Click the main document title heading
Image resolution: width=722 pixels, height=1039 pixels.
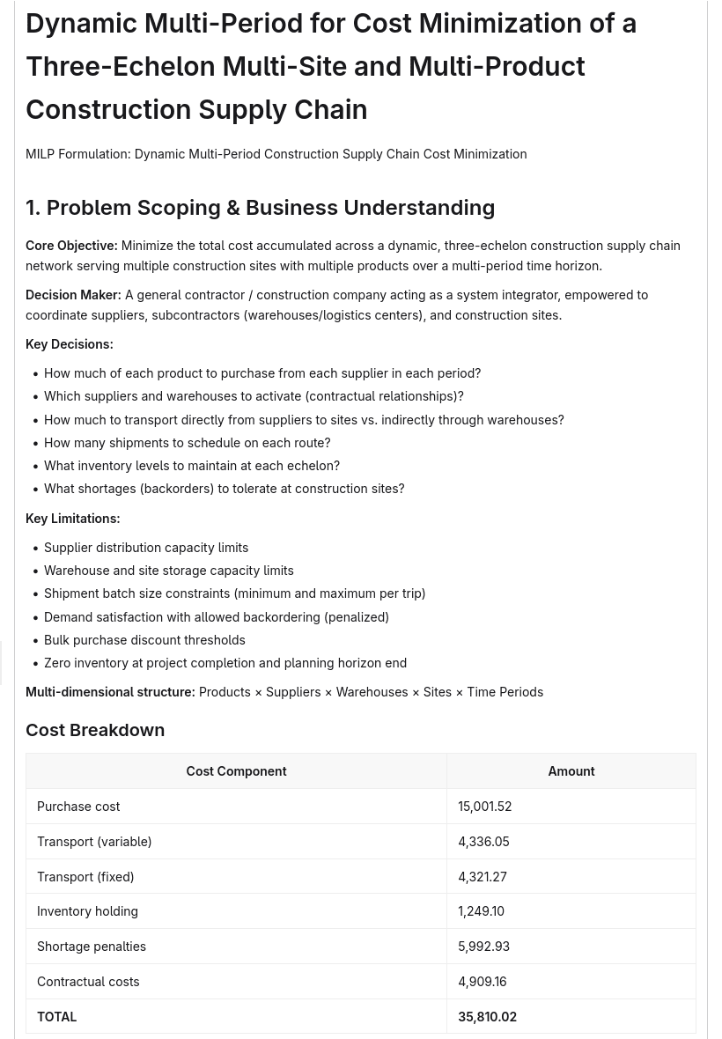point(331,66)
